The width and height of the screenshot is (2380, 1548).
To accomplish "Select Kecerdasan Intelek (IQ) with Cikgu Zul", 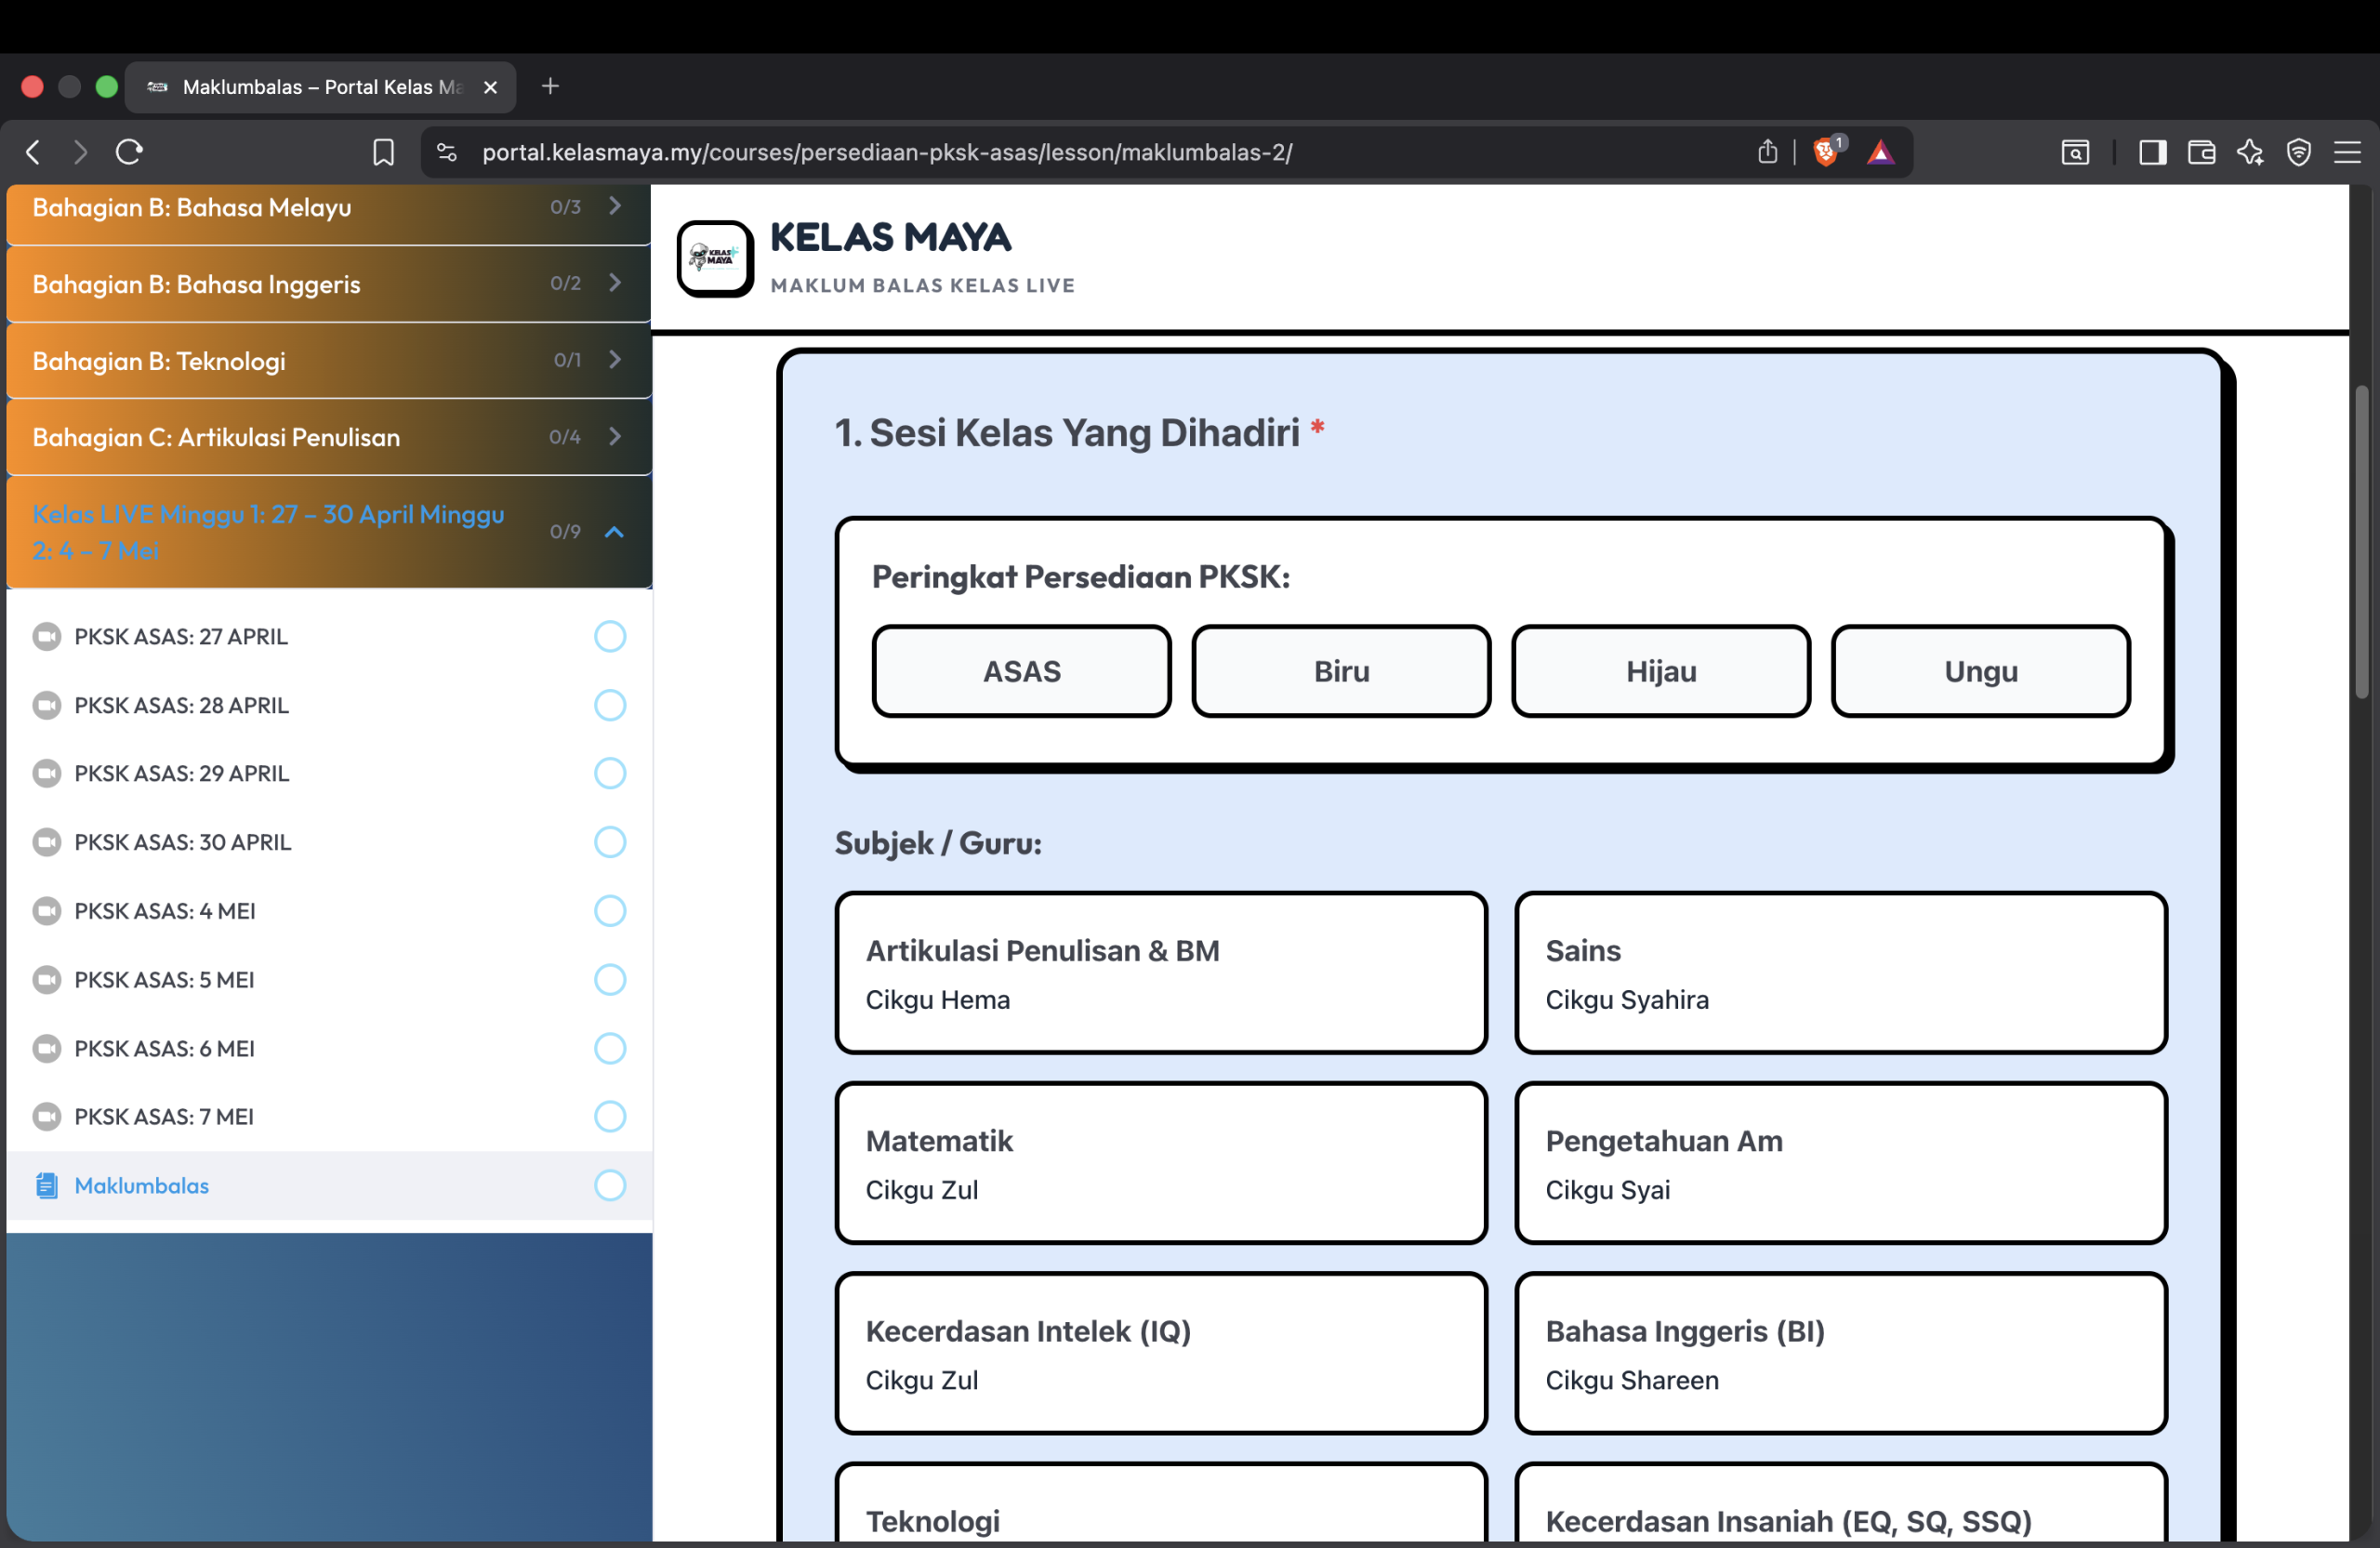I will (x=1161, y=1353).
